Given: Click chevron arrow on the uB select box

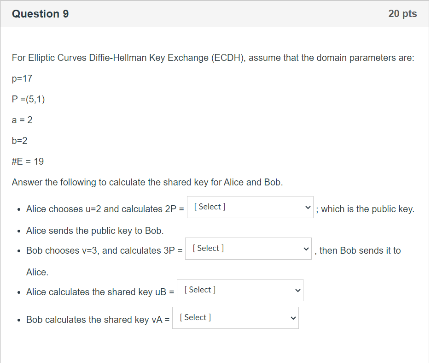Looking at the screenshot, I should click(297, 291).
